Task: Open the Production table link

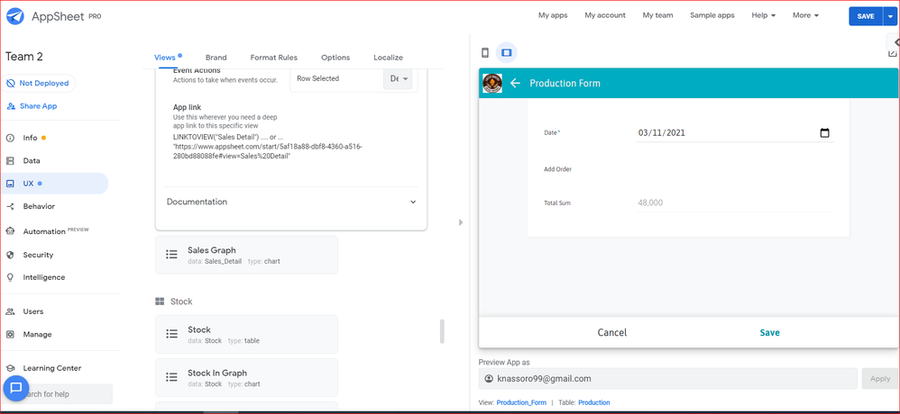Action: coord(594,402)
